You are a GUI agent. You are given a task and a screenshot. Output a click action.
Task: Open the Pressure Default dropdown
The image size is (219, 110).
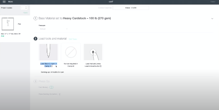pyautogui.click(x=54, y=29)
